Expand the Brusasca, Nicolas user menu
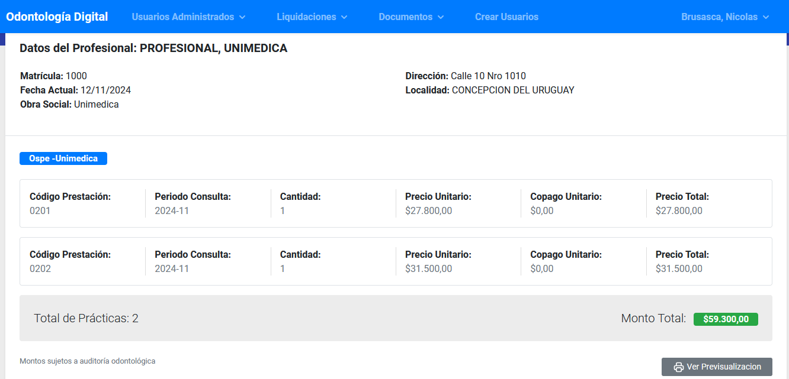 click(720, 17)
